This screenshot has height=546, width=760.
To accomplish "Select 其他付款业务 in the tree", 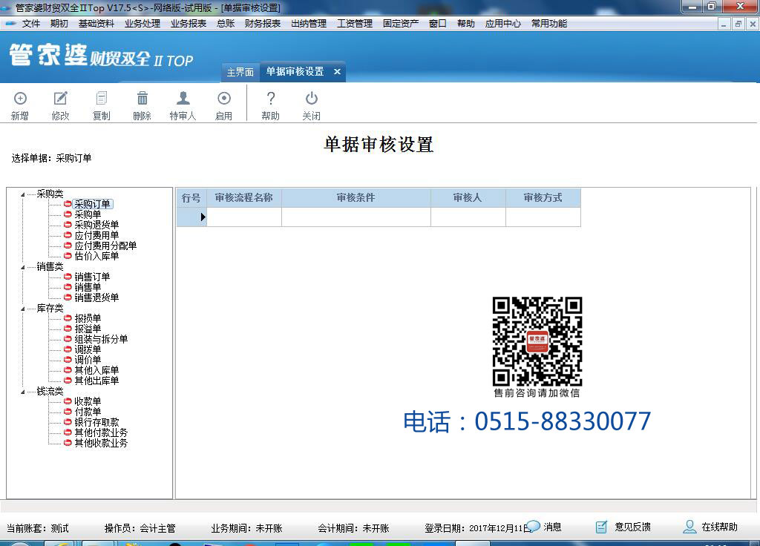I will click(101, 432).
